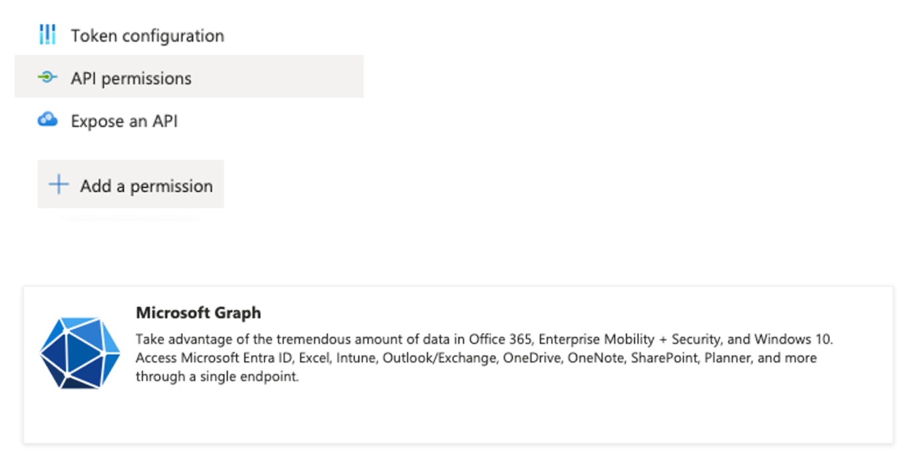Screen dimensions: 924x456
Task: Click blank area of highlighted API permissions row
Action: [x=280, y=77]
